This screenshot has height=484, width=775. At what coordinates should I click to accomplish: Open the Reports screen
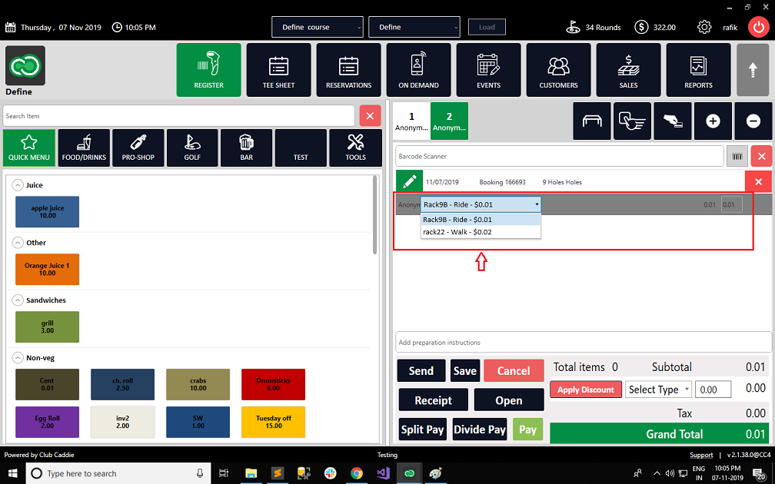[698, 69]
